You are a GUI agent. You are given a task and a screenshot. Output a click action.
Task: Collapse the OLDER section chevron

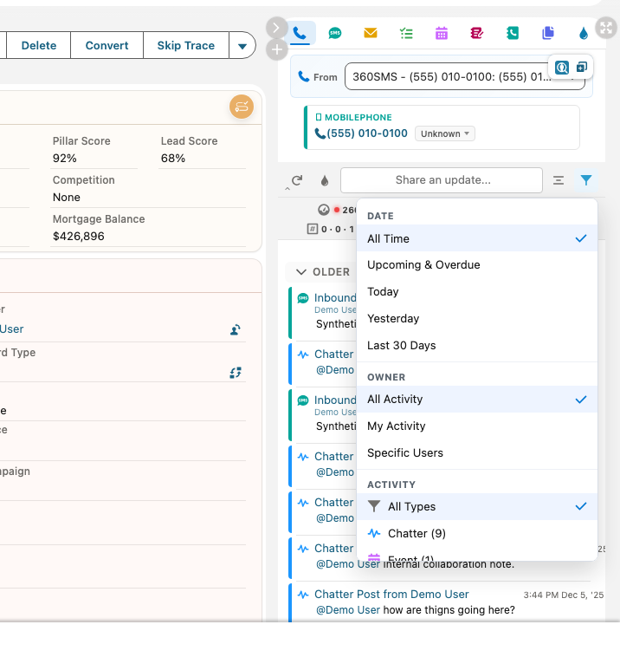point(301,272)
